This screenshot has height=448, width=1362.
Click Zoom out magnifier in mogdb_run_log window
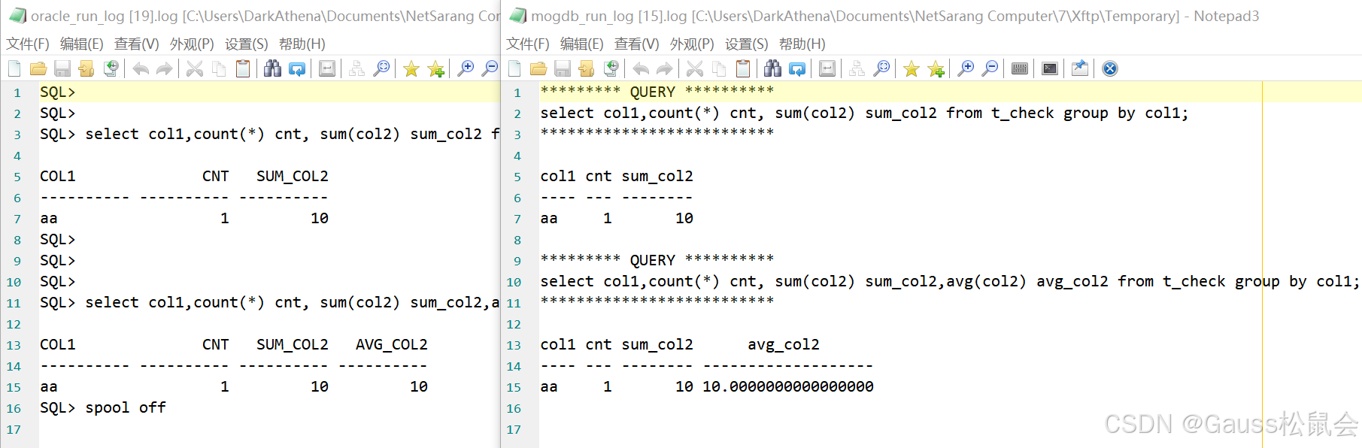coord(990,69)
